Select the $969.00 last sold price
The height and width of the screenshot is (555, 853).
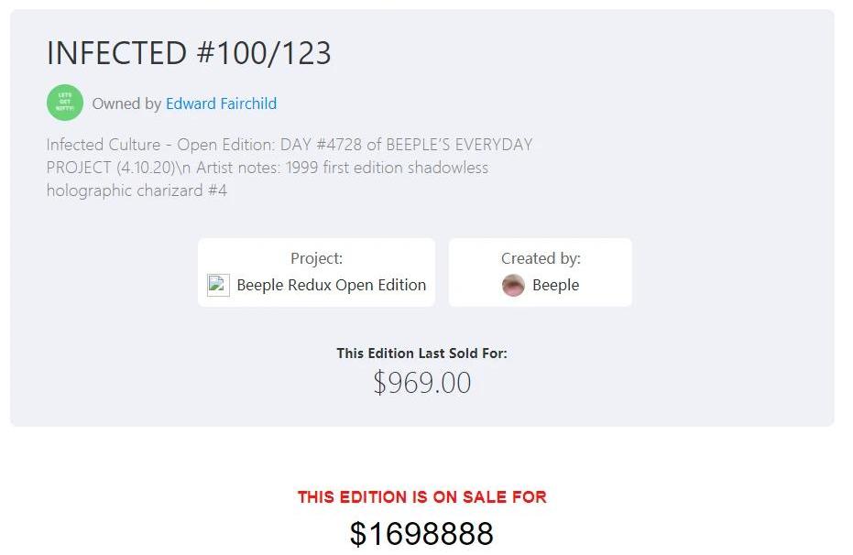(x=421, y=382)
